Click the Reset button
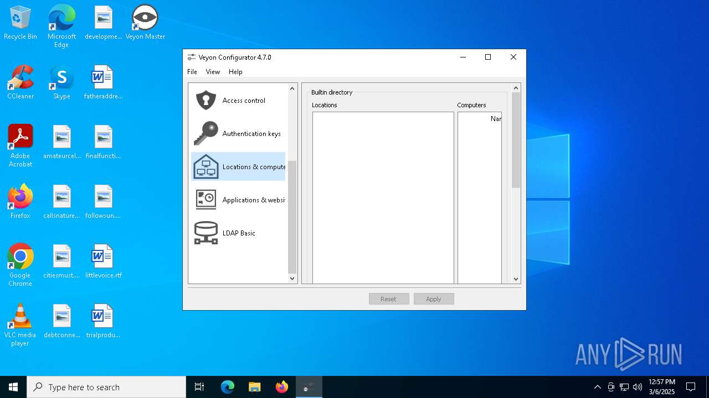This screenshot has width=709, height=398. pyautogui.click(x=389, y=299)
